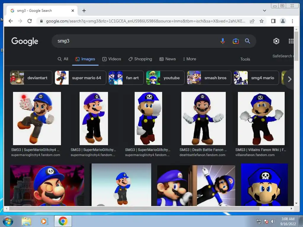Image resolution: width=303 pixels, height=227 pixels.
Task: Open the Windows Start menu orb
Action: [x=8, y=221]
